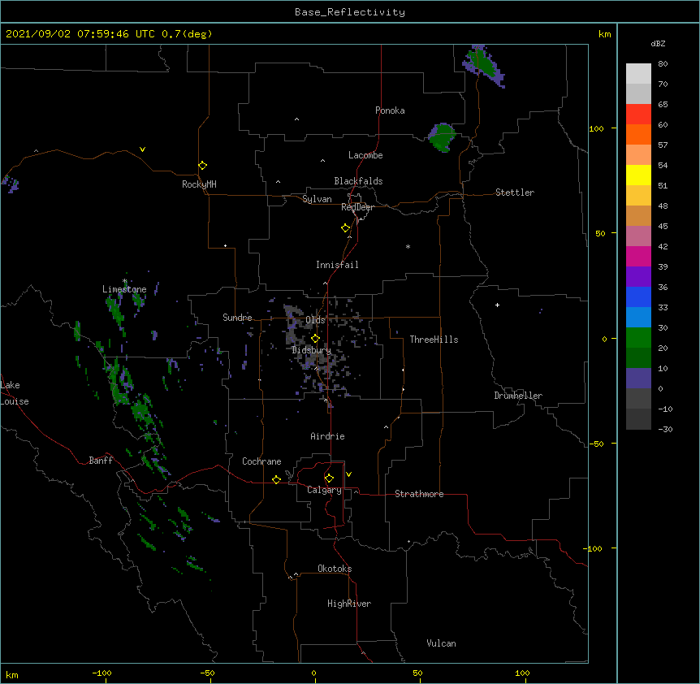Select the 65 dBZ red color swatch
Image resolution: width=700 pixels, height=684 pixels.
click(x=638, y=114)
